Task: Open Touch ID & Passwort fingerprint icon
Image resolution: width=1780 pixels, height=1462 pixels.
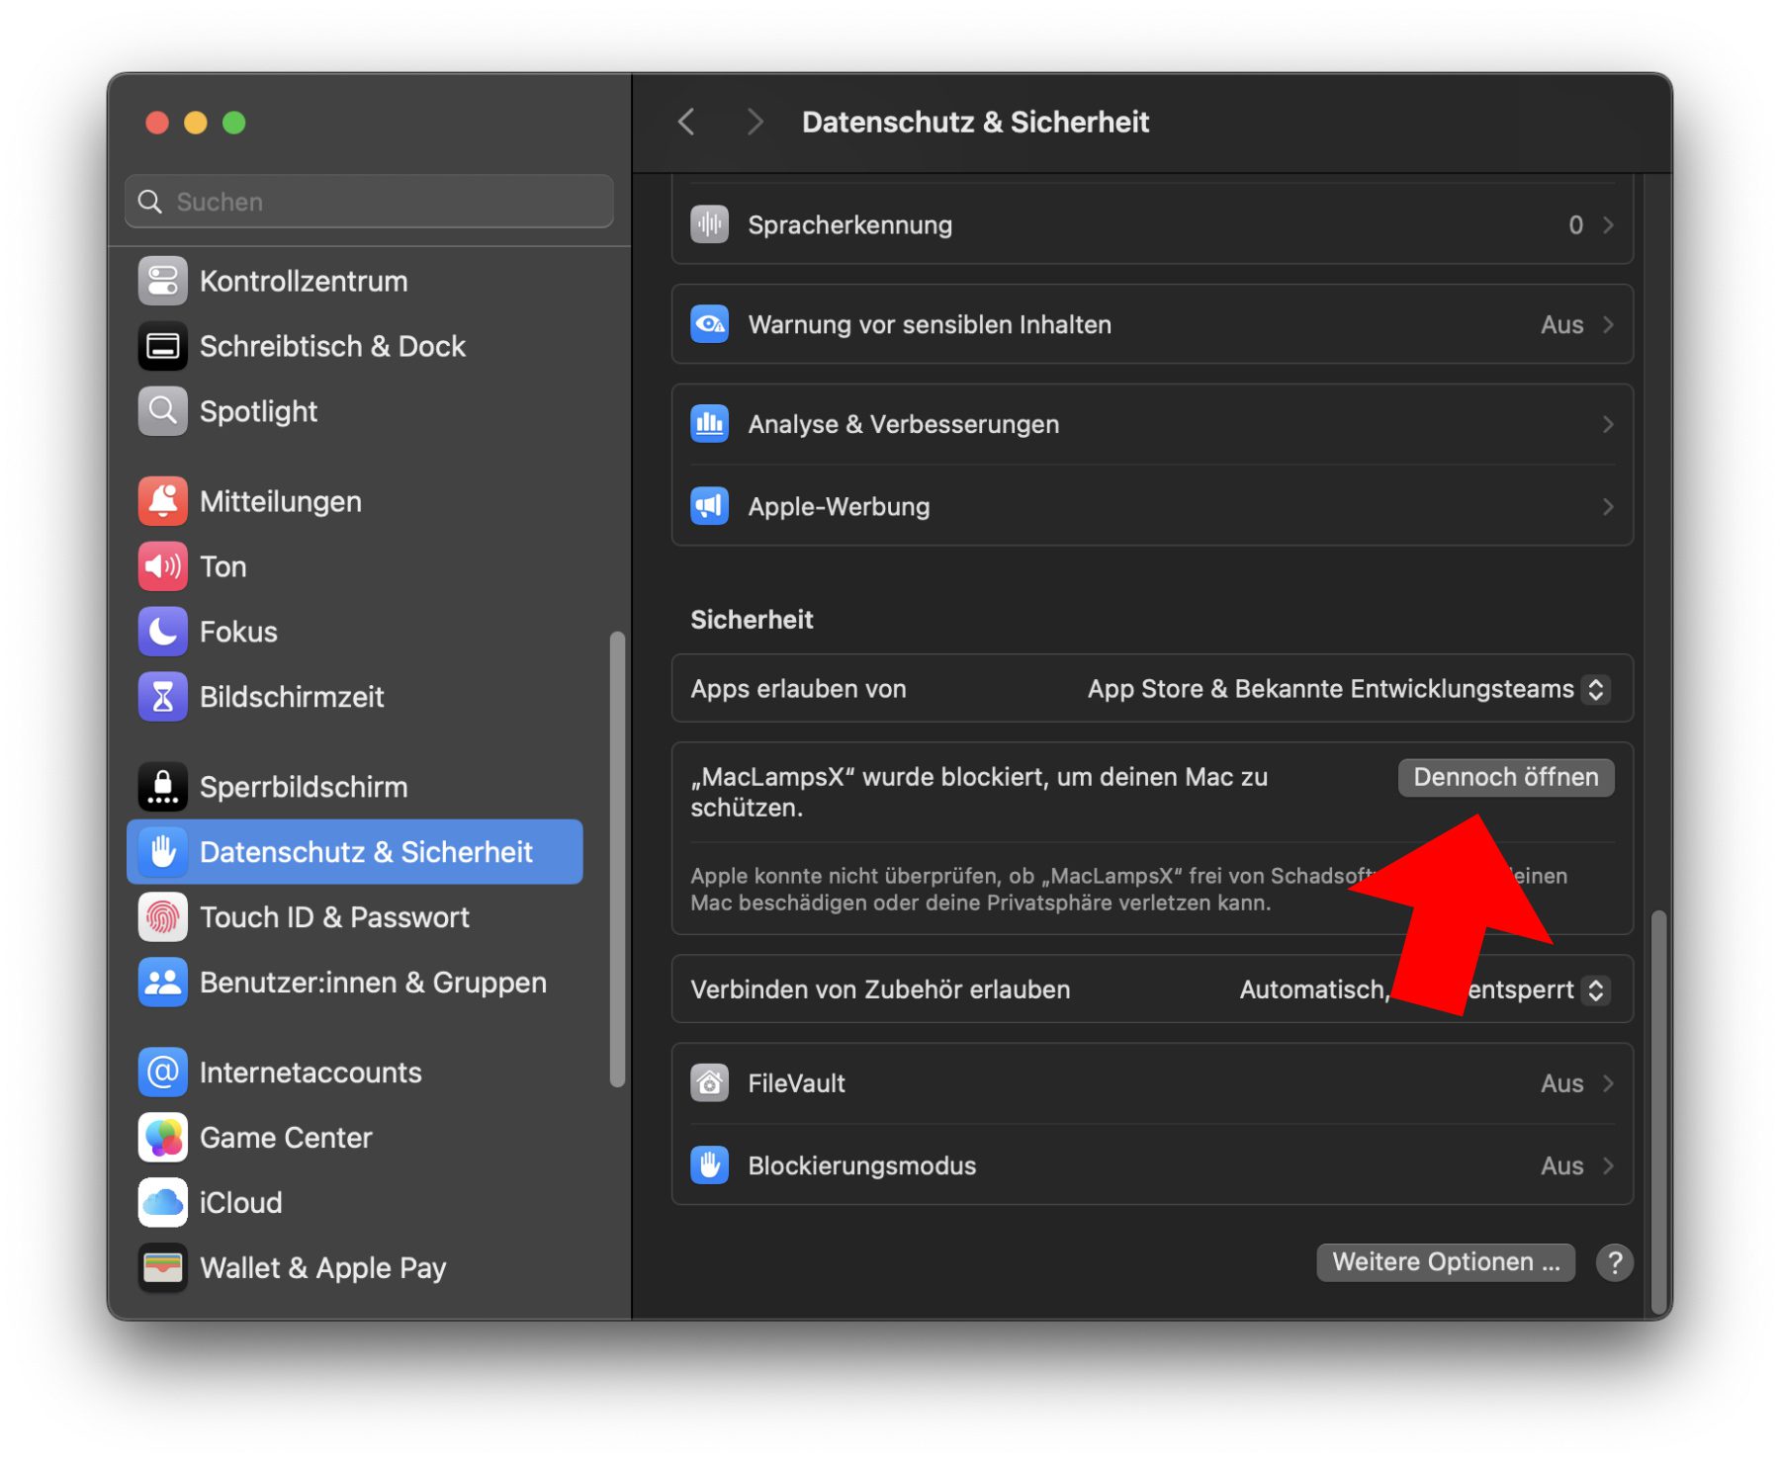Action: coord(162,917)
